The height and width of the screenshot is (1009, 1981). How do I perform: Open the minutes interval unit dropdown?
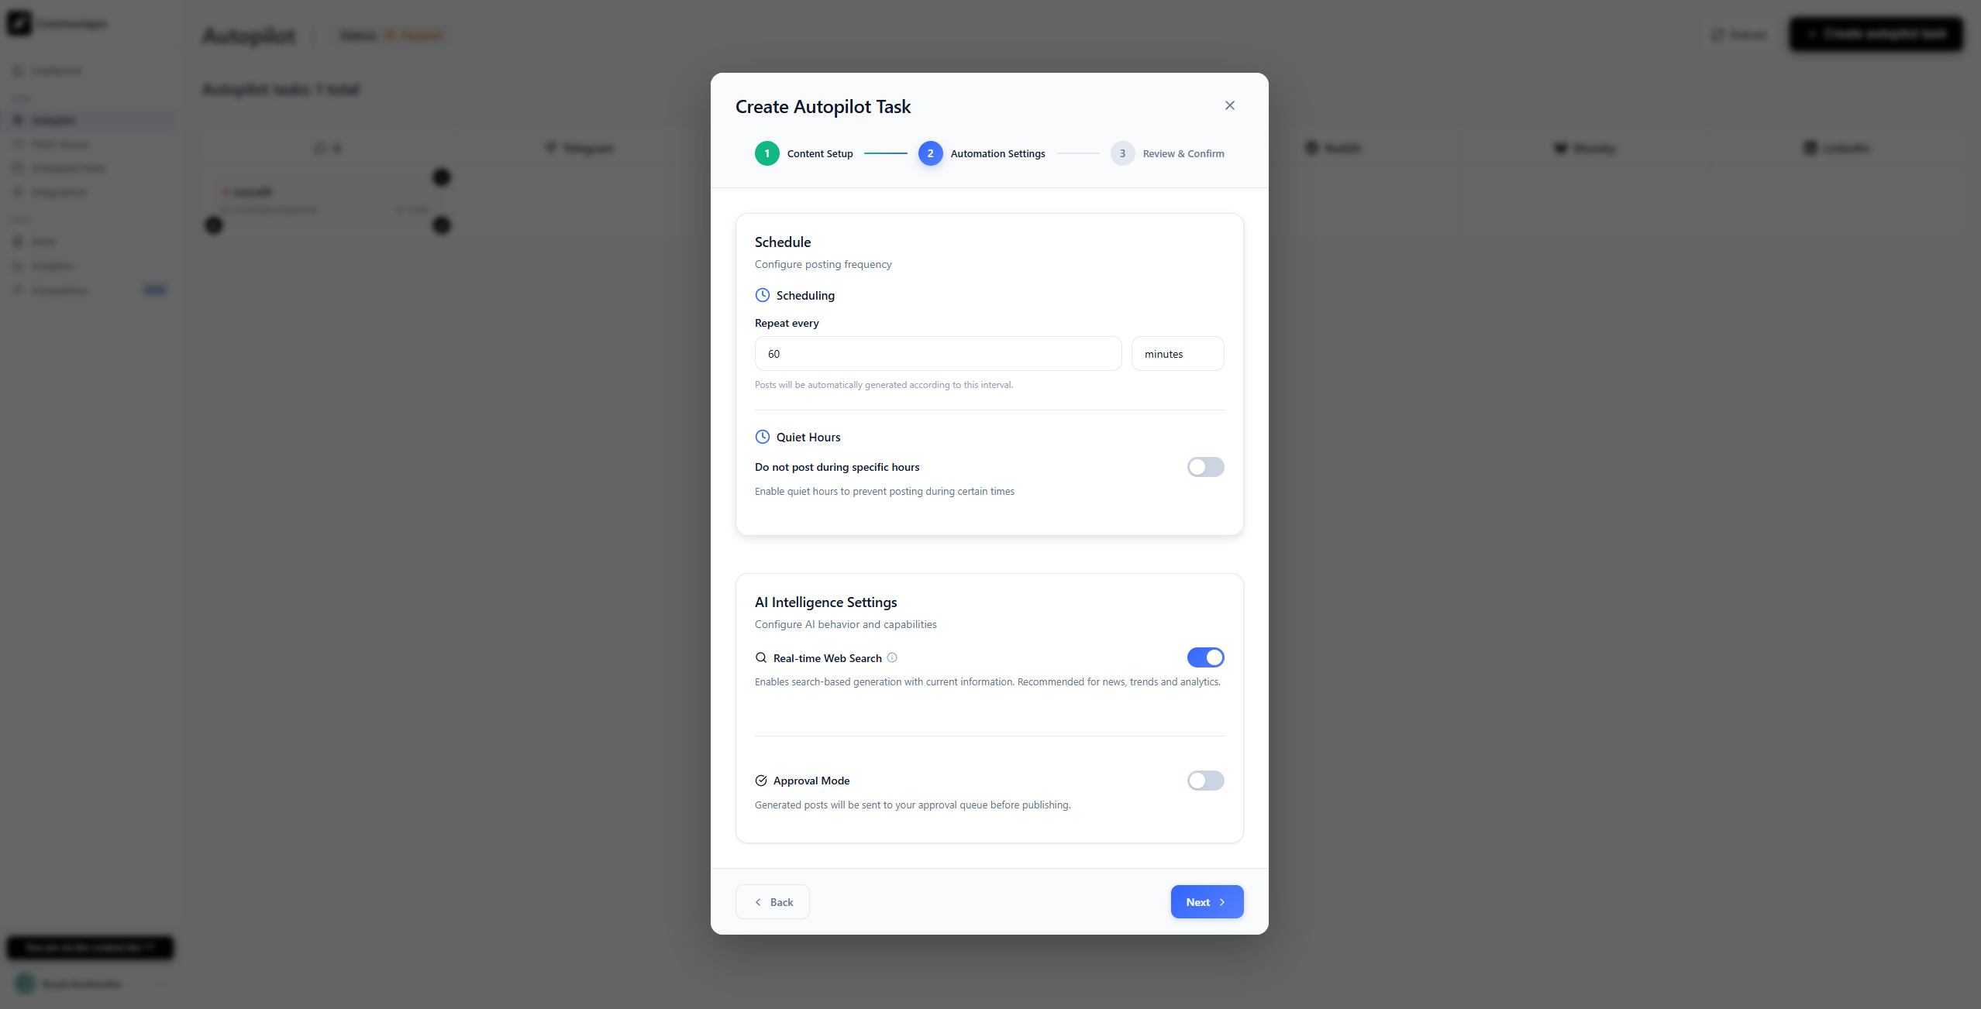tap(1177, 354)
